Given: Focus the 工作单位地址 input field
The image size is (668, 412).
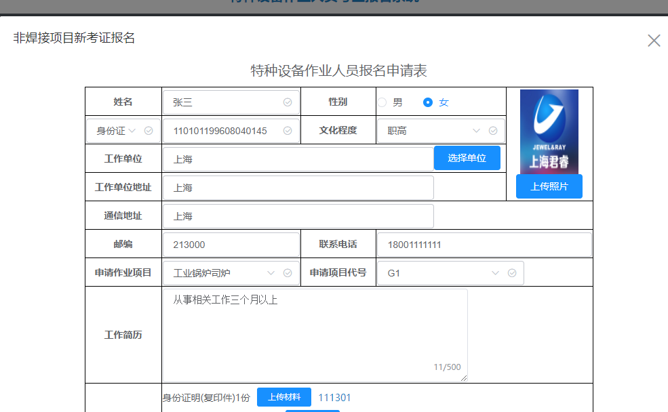Looking at the screenshot, I should (x=298, y=188).
